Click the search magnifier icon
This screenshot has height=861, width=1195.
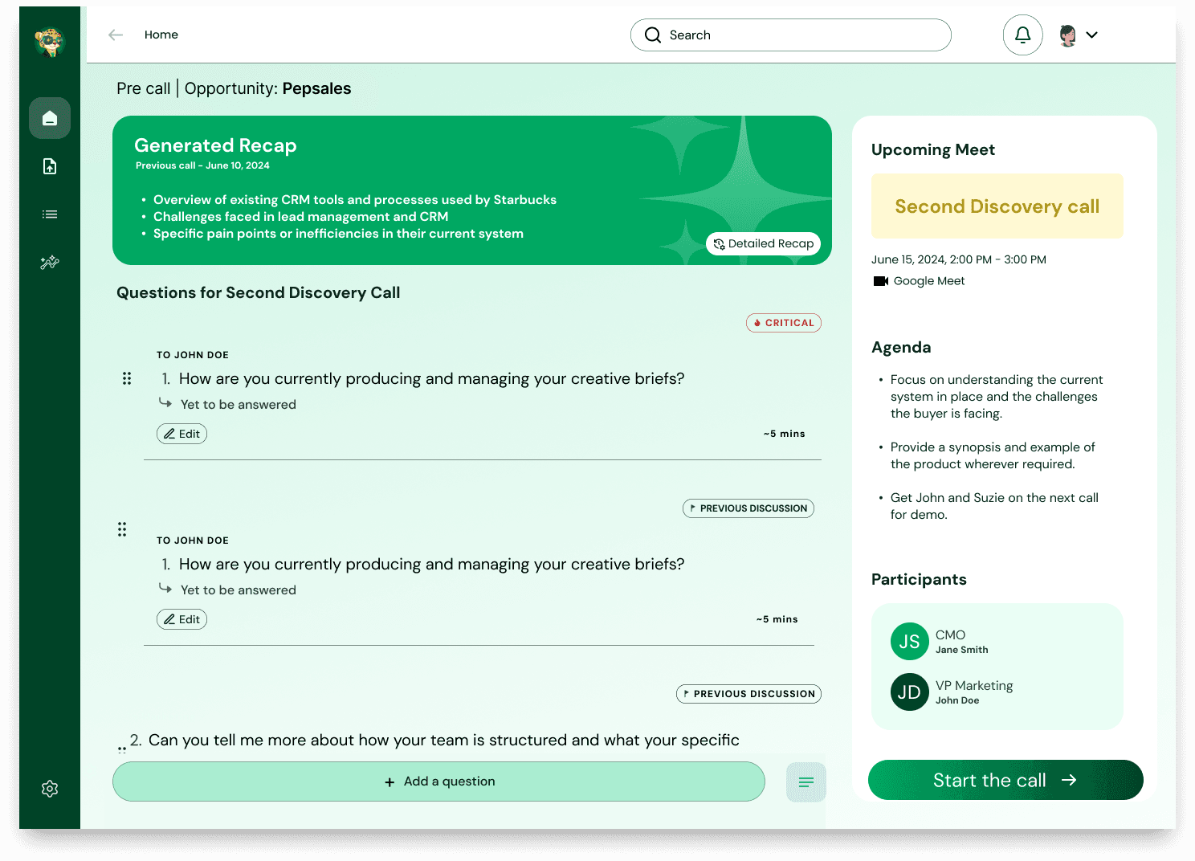point(653,35)
